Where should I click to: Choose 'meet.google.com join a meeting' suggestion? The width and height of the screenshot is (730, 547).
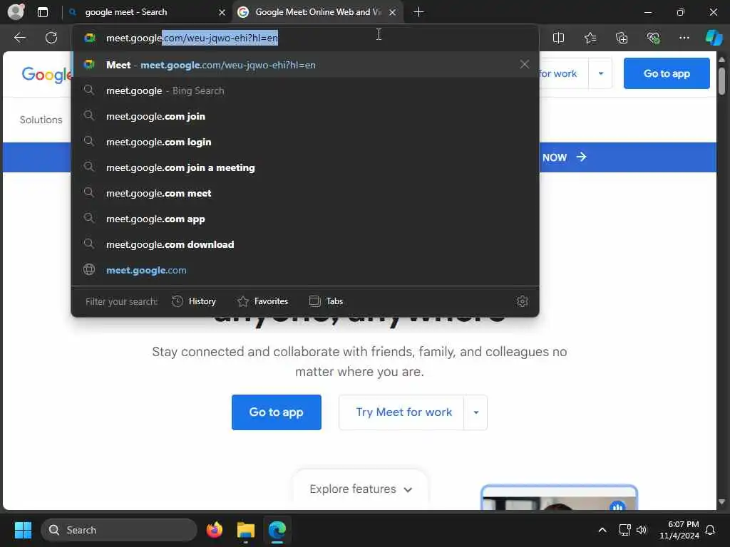(305, 167)
